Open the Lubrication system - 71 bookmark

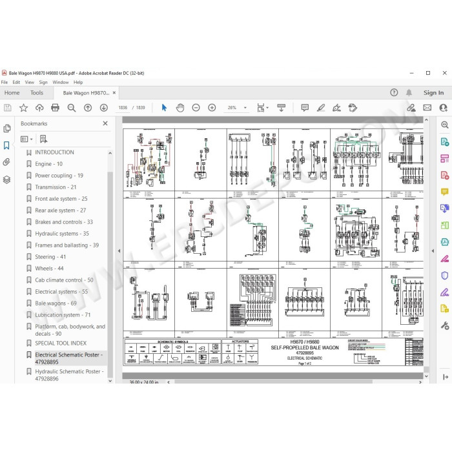click(63, 315)
